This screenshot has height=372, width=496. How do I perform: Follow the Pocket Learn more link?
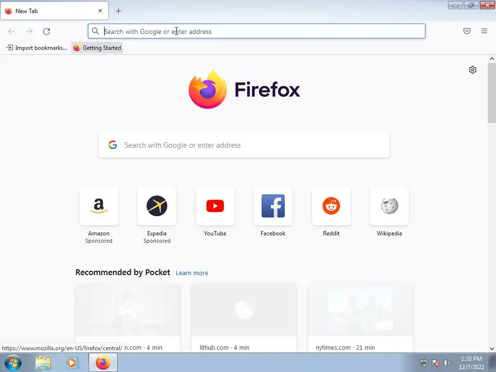tap(192, 273)
